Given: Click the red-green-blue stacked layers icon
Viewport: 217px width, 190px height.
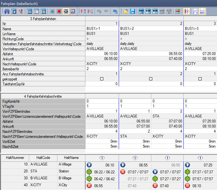Looking at the screenshot, I should pos(178,12).
